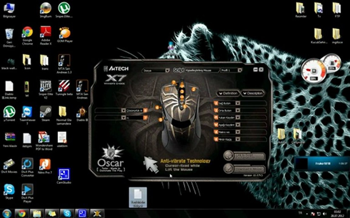
Task: Open dropdown arrow next to Sağ Buton
Action: tap(238, 103)
